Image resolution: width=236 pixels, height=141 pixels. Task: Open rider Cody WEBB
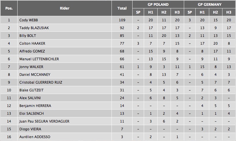[x=29, y=20]
